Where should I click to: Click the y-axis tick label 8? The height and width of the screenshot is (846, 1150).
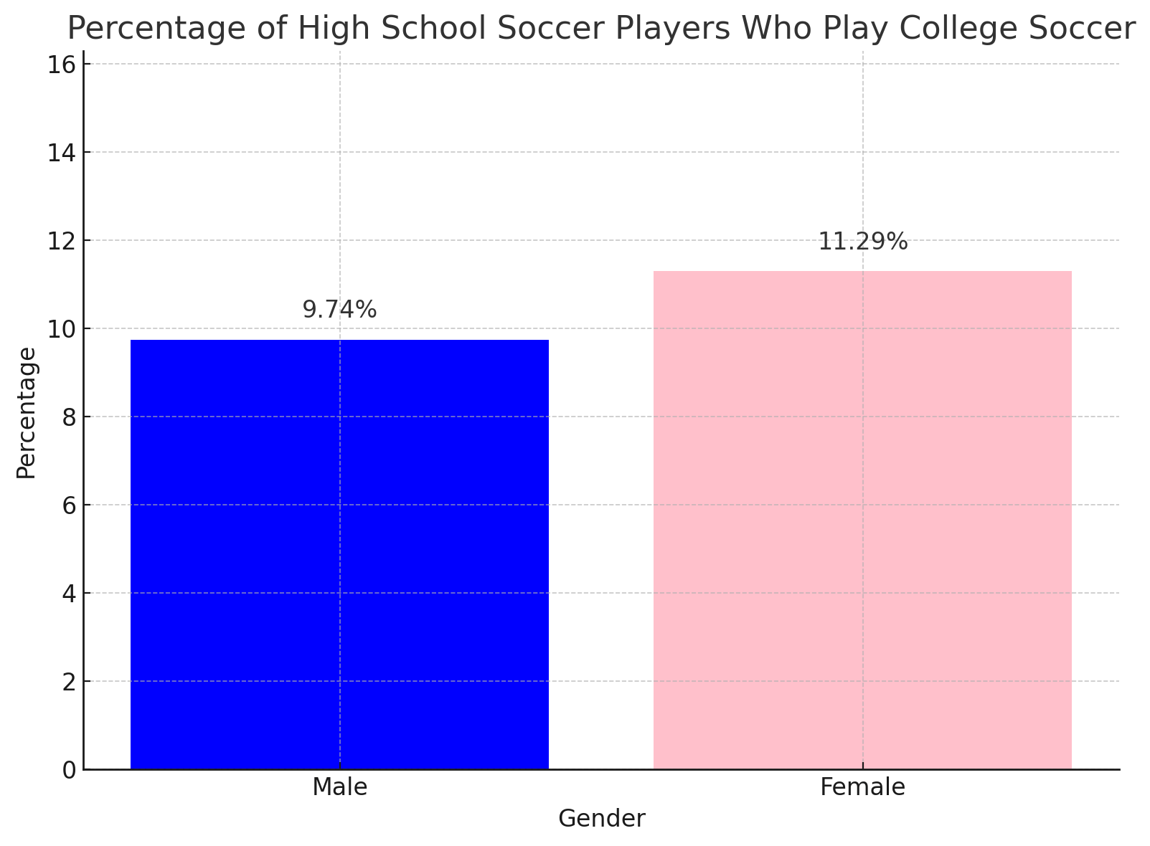(x=70, y=417)
